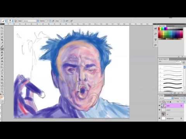The height and width of the screenshot is (139, 186).
Task: Switch to the Layers tab
Action: click(x=161, y=95)
